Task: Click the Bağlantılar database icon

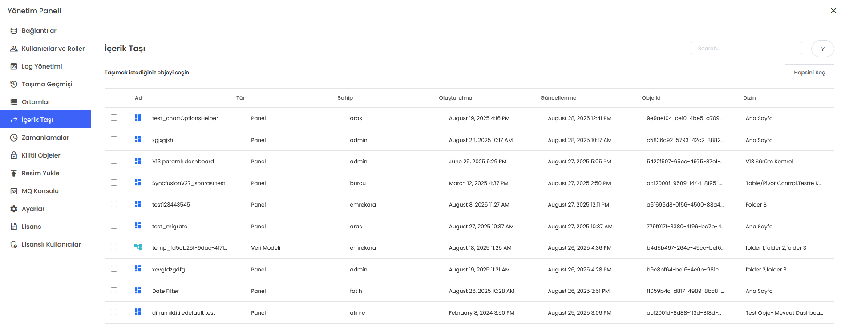Action: point(14,31)
